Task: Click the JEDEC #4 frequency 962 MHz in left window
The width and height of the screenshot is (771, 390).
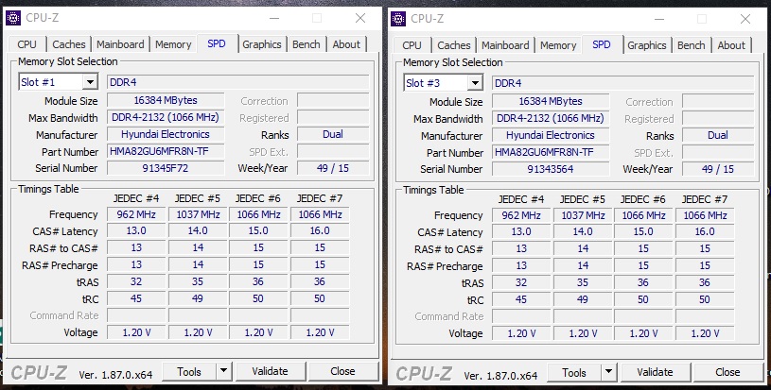Action: tap(136, 214)
